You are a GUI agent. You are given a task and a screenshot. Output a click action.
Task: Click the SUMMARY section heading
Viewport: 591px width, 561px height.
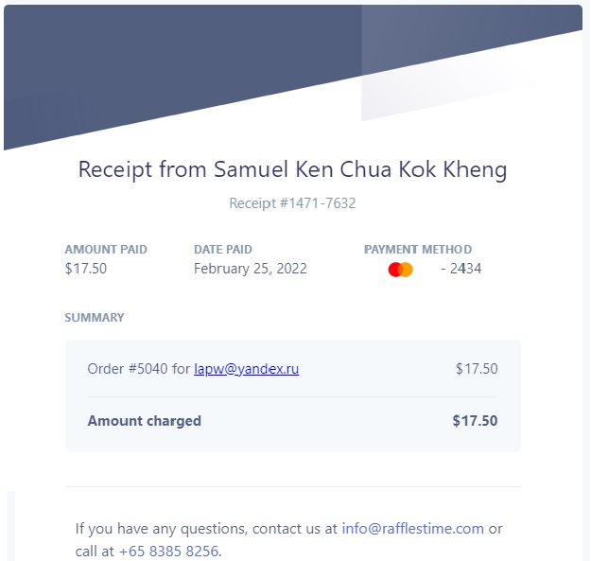tap(95, 318)
